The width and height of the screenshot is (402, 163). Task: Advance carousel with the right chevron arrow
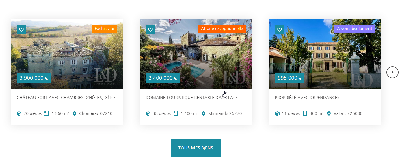click(x=392, y=72)
